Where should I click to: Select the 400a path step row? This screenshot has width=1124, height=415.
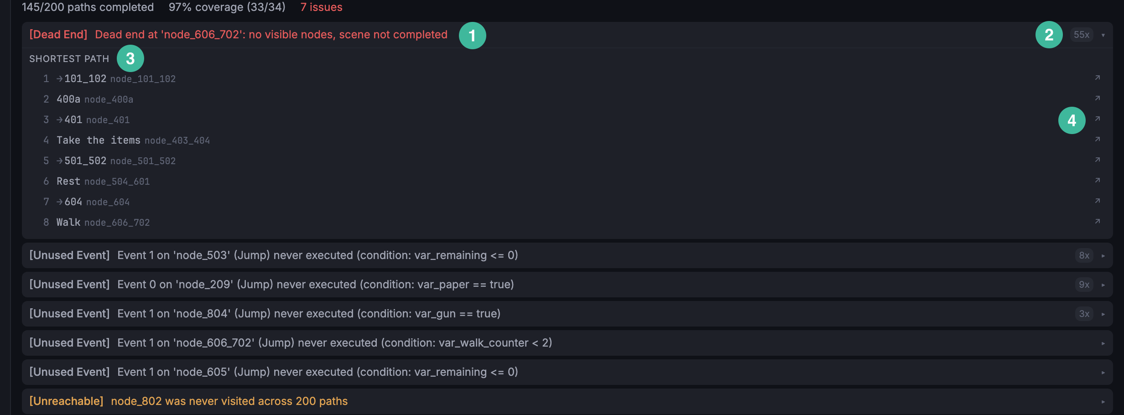(x=567, y=99)
